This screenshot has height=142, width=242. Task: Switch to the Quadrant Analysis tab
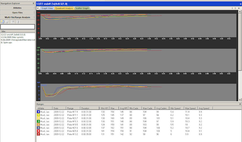64,8
